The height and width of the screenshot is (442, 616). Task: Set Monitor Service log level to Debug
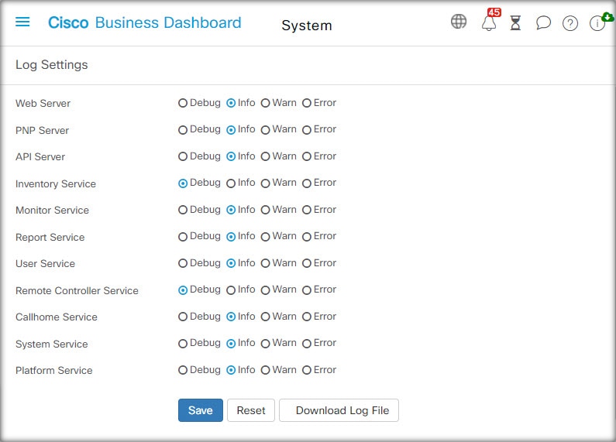tap(183, 210)
